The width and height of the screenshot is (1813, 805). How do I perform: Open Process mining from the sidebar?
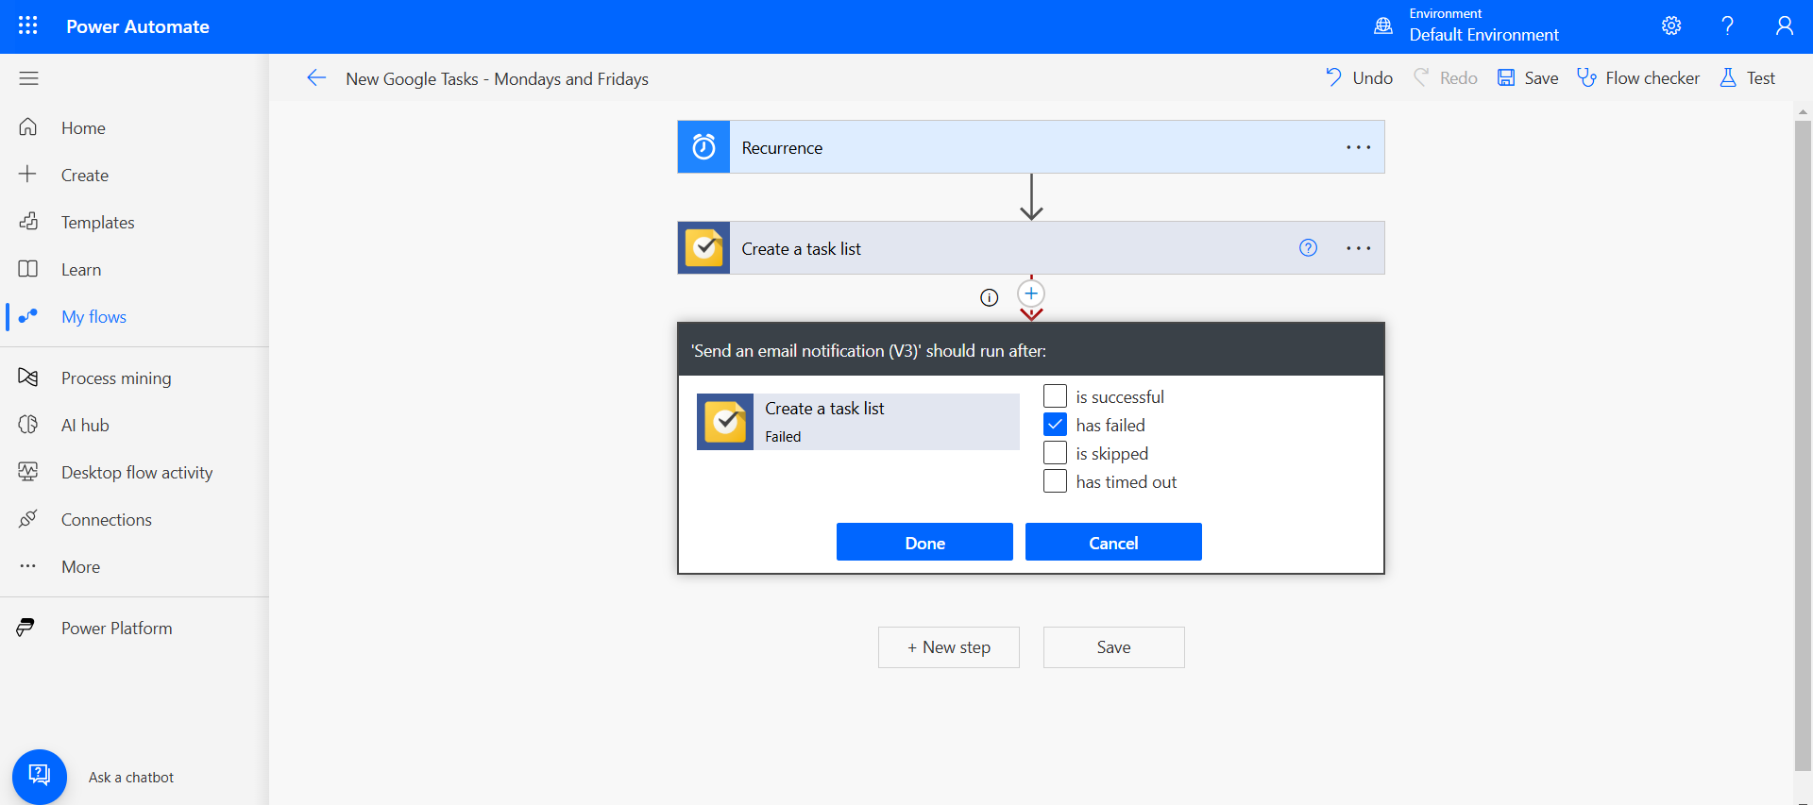coord(116,378)
